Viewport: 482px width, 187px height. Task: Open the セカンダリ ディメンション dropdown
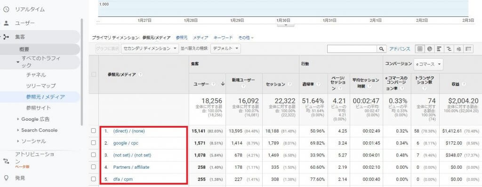[x=150, y=48]
